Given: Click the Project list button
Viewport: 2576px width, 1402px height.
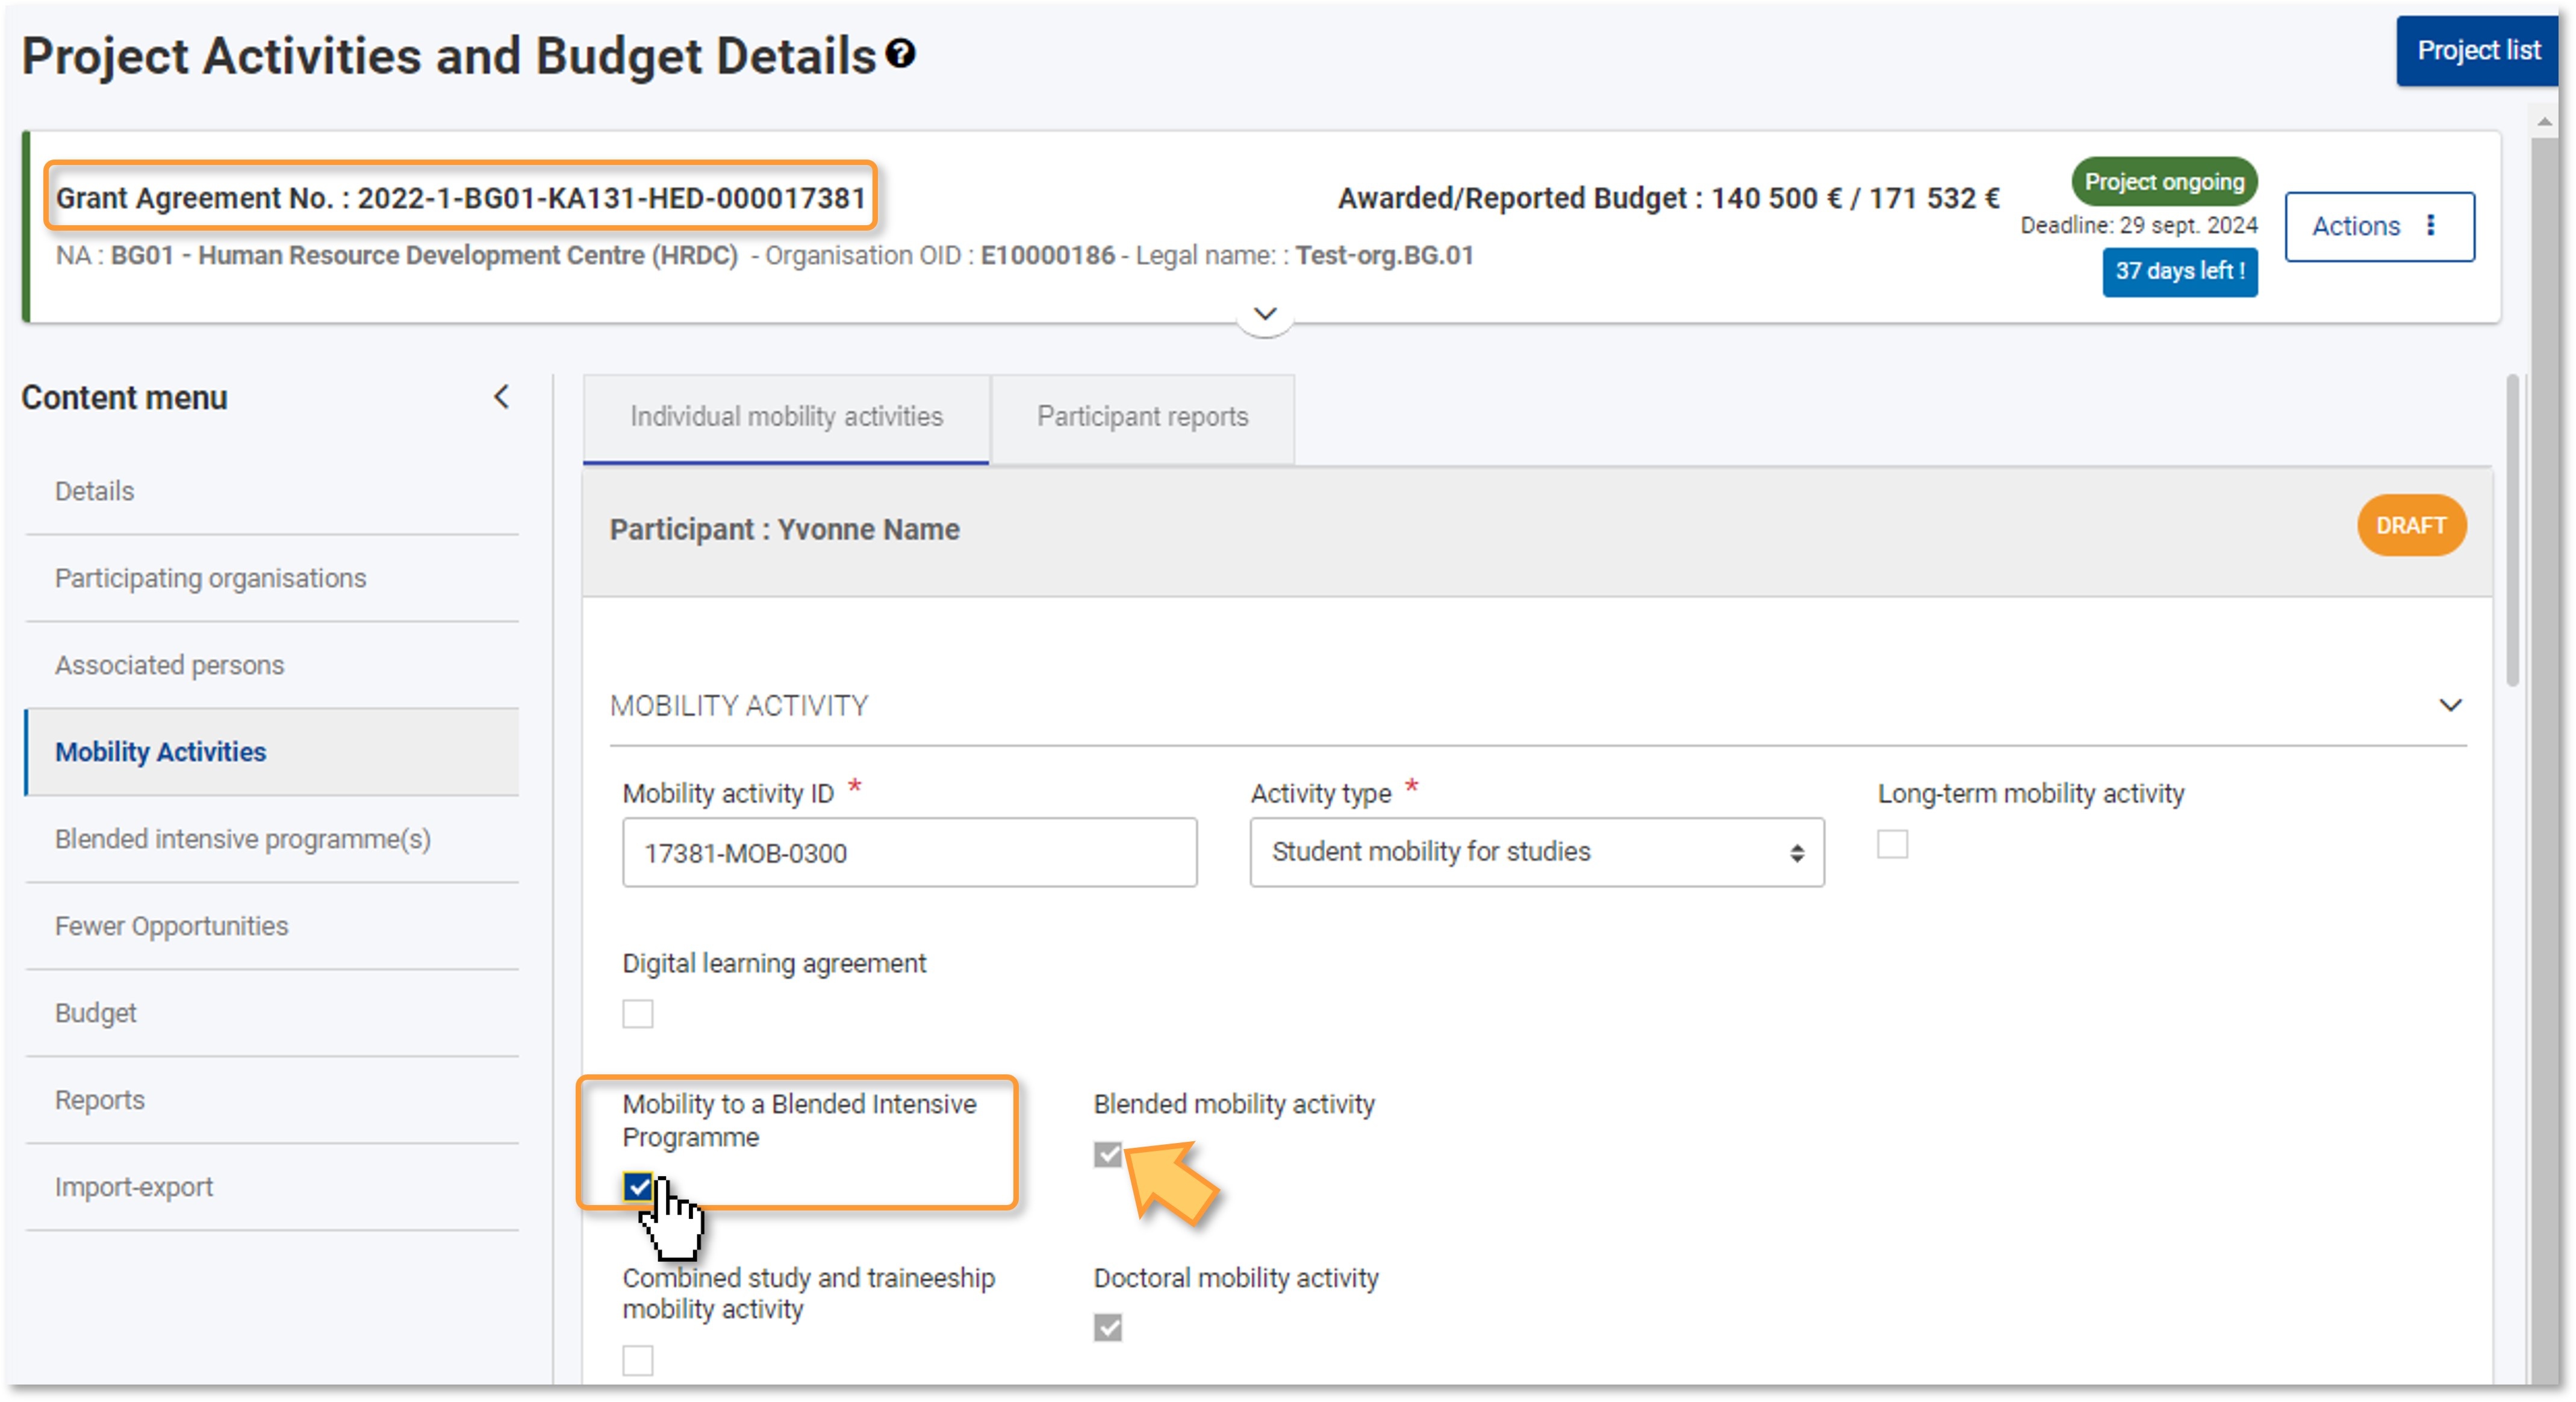Looking at the screenshot, I should [x=2477, y=51].
